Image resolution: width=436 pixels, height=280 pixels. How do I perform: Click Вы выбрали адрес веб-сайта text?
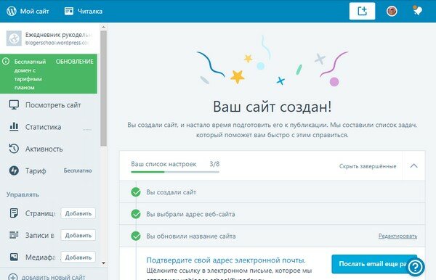pos(190,214)
